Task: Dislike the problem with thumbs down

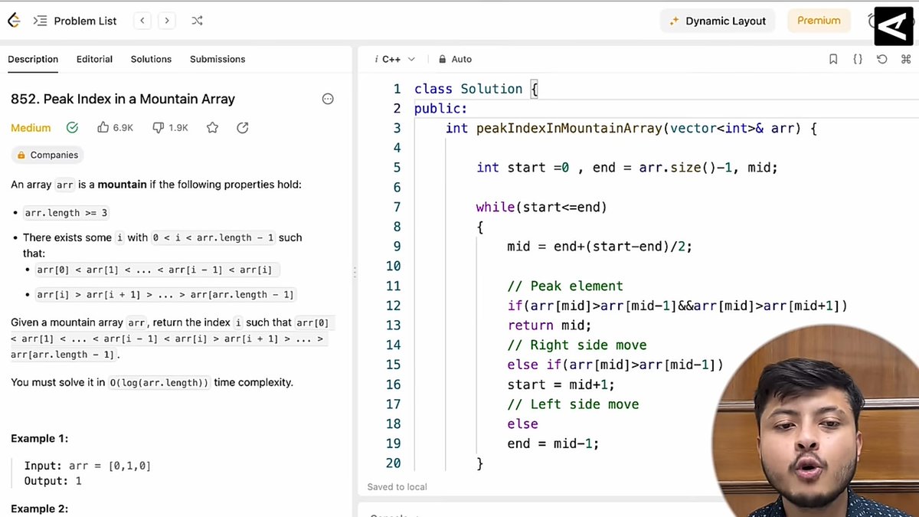Action: [158, 127]
